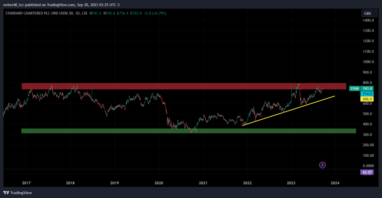The height and width of the screenshot is (198, 382).
Task: Open the TradingView logo link
Action: click(18, 193)
